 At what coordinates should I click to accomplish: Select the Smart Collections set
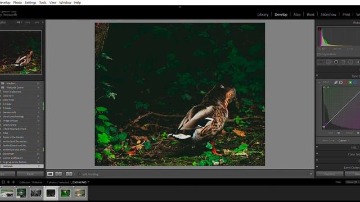pyautogui.click(x=22, y=91)
